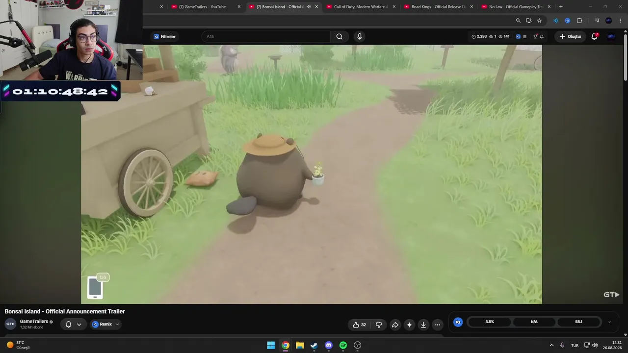
Task: Open YouTube notifications bell with badge
Action: pos(595,36)
